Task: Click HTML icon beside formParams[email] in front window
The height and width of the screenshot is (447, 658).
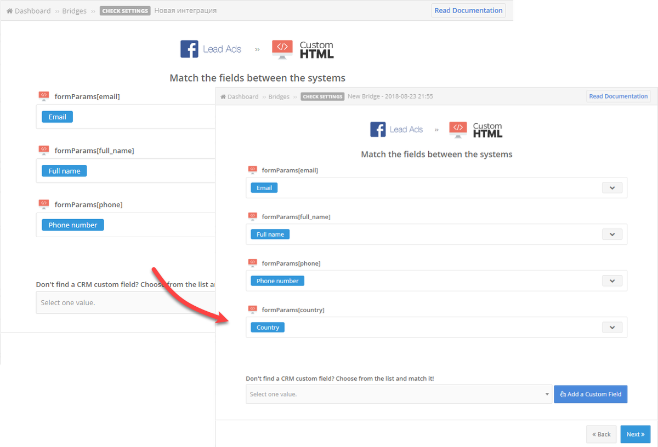Action: pos(252,170)
